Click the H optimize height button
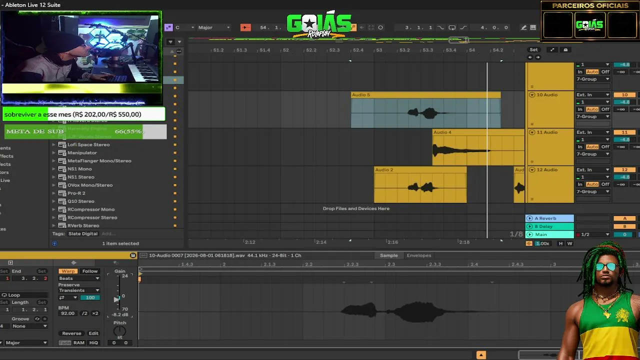640x360 pixels. [560, 243]
